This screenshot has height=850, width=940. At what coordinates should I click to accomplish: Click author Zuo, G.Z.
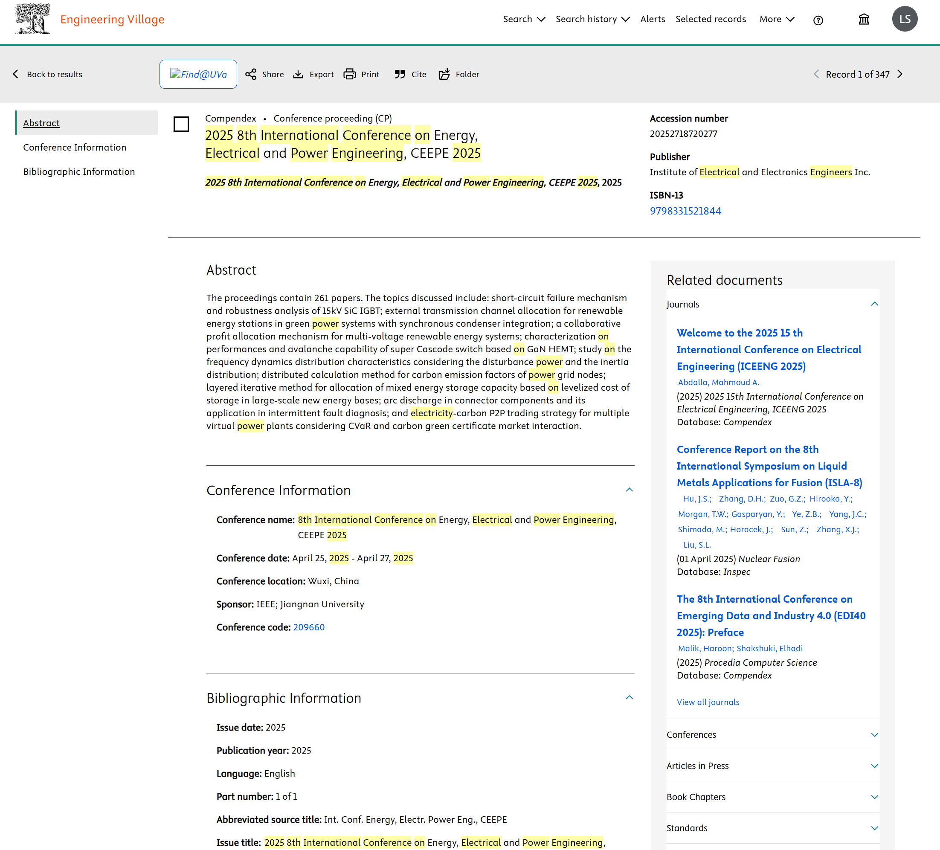(787, 499)
